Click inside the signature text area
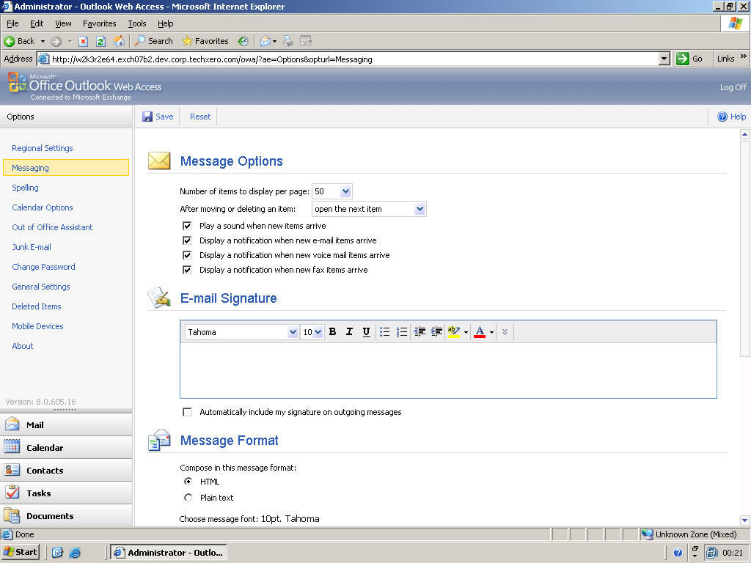The width and height of the screenshot is (751, 563). point(447,370)
